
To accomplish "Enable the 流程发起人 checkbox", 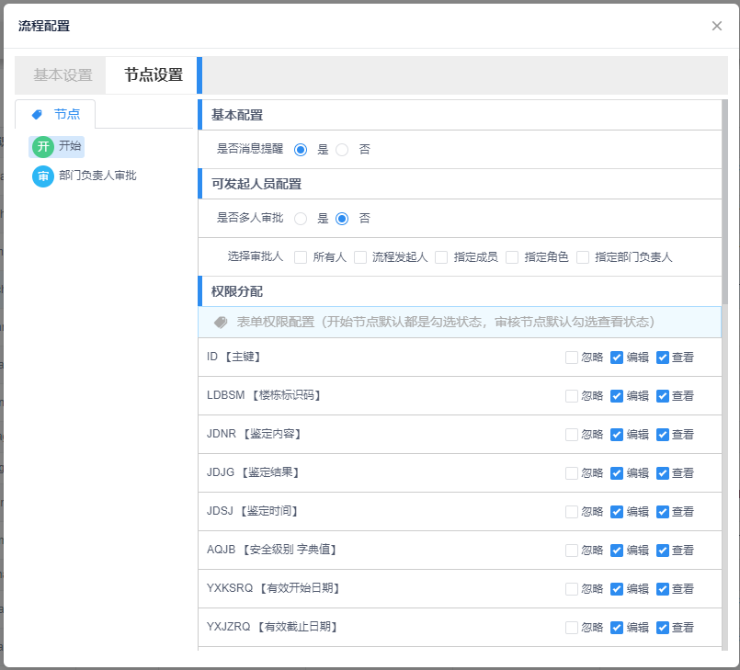I will click(x=360, y=257).
